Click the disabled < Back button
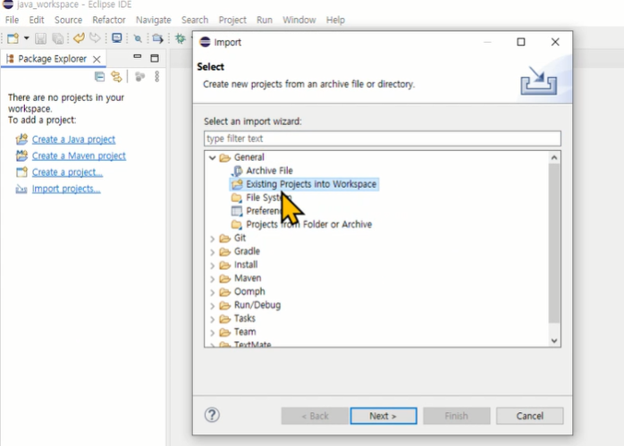This screenshot has height=446, width=624. (315, 416)
